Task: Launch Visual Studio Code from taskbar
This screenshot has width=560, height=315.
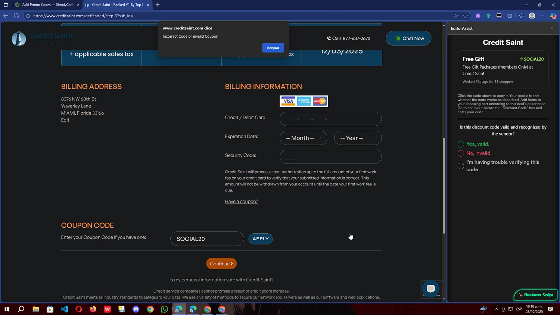Action: click(x=64, y=309)
